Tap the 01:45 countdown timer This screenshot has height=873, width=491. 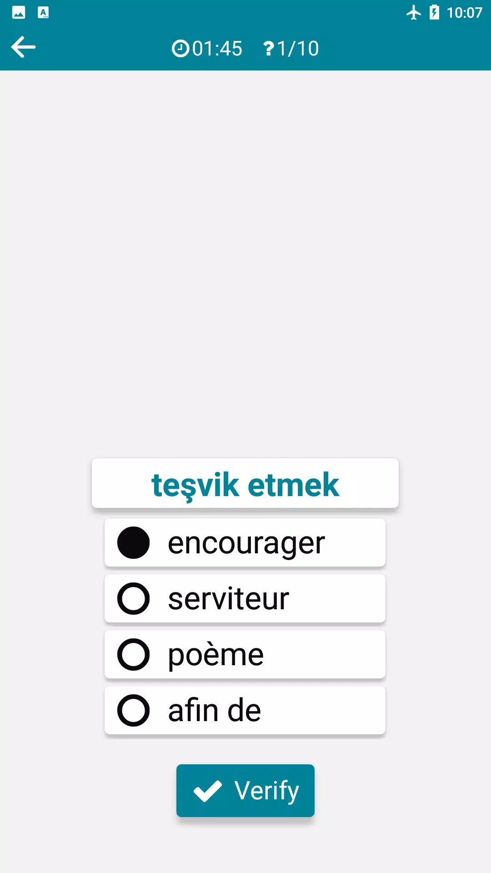217,49
